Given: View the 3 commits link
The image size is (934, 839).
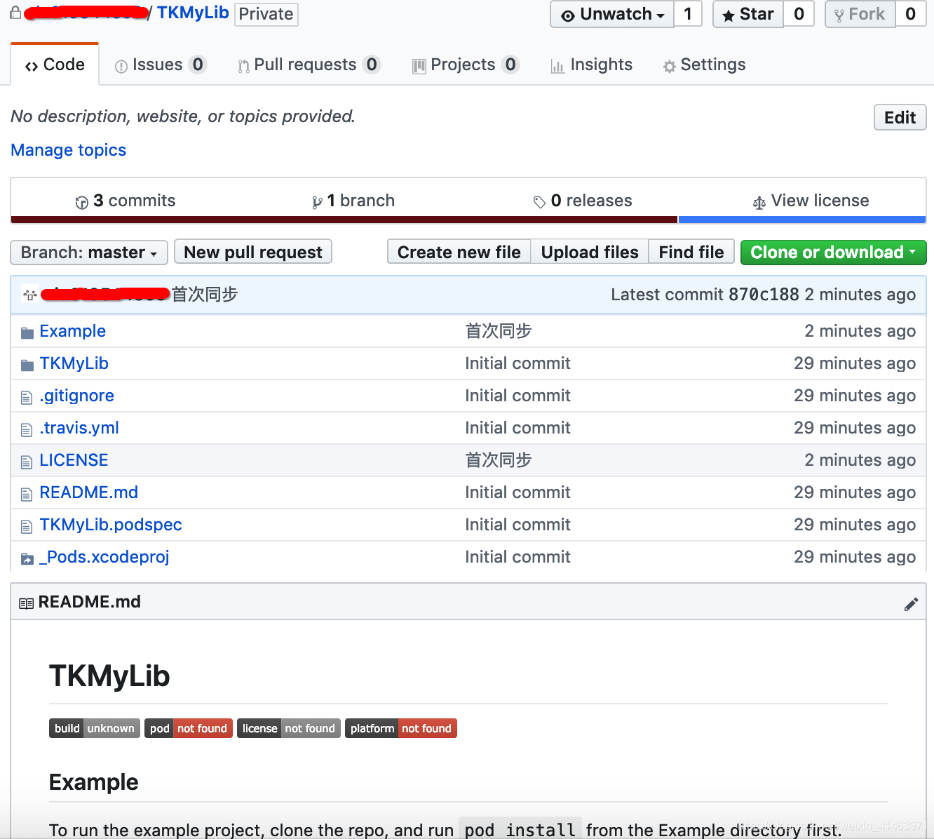Looking at the screenshot, I should pos(126,201).
